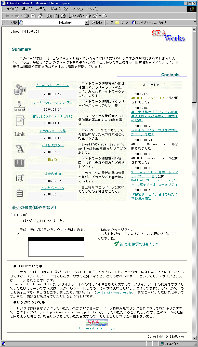
Task: Click the Link image beside その他のリンク集
Action: [x=20, y=134]
